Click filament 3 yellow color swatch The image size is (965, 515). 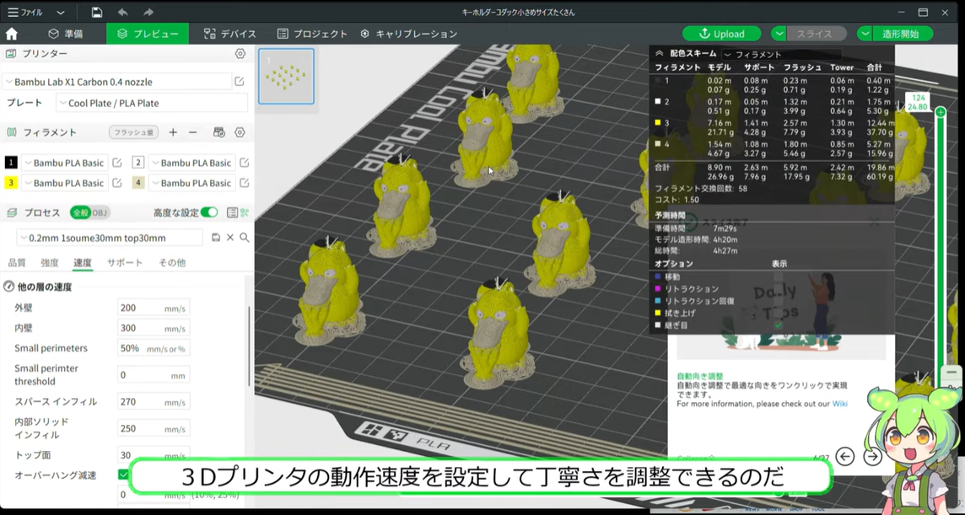tap(11, 183)
